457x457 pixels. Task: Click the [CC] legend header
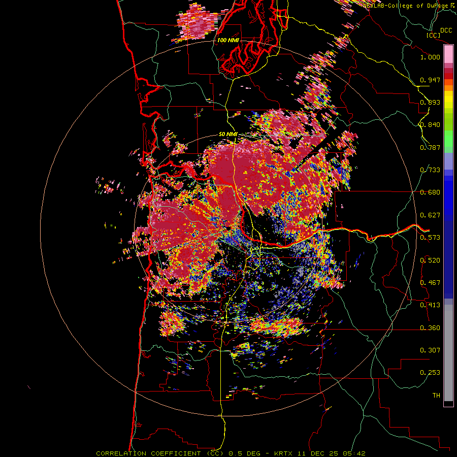[434, 35]
